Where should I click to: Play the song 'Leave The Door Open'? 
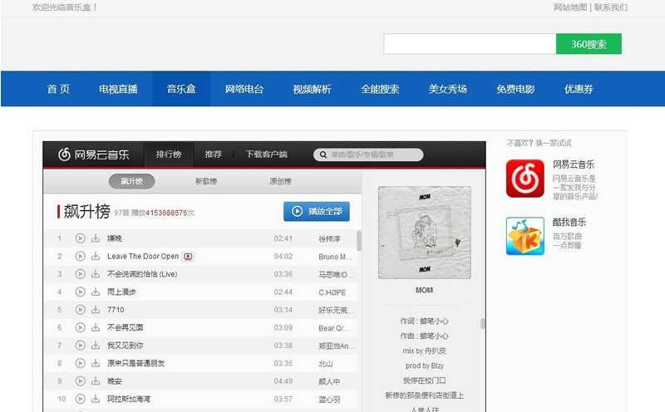[x=81, y=257]
